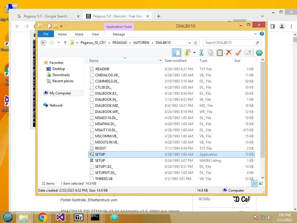
Task: Customize Quick Access Toolbar dropdown arrow
Action: [x=61, y=26]
